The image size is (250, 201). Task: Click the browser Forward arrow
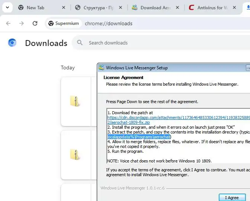pos(22,23)
